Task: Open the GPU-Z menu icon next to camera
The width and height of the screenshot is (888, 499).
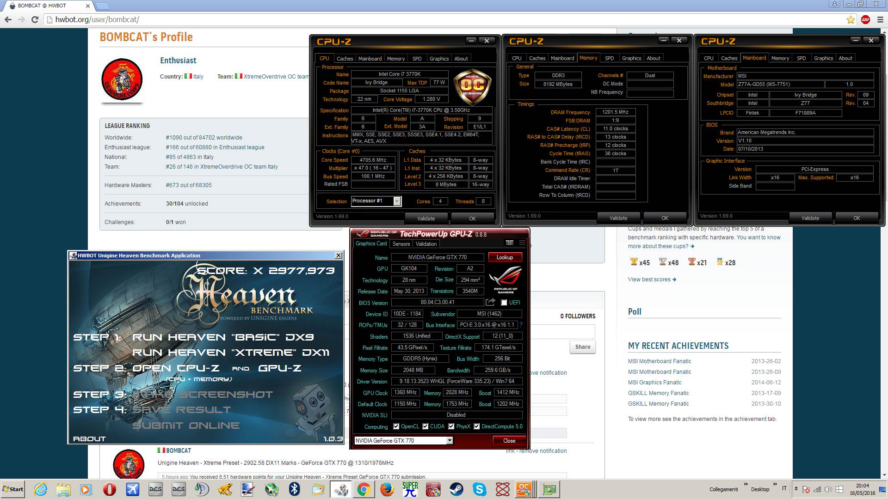Action: coord(522,243)
